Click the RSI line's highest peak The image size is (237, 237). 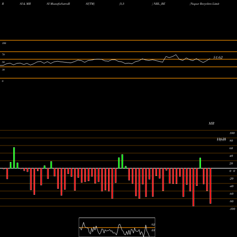point(176,55)
